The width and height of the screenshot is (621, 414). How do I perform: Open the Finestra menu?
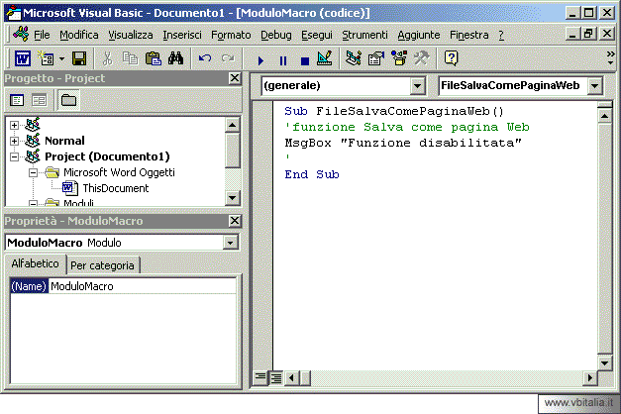(x=468, y=35)
